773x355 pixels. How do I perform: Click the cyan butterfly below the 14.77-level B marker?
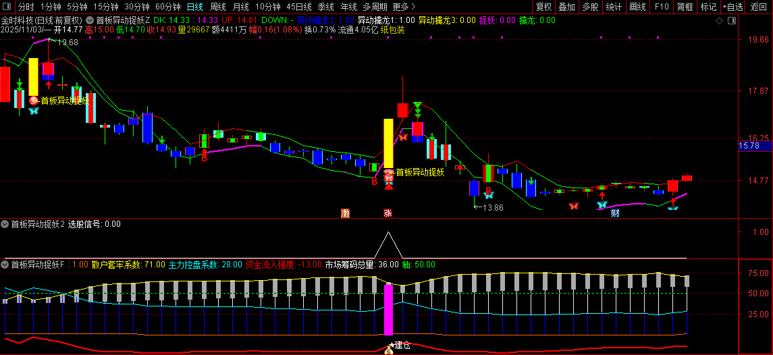[489, 195]
